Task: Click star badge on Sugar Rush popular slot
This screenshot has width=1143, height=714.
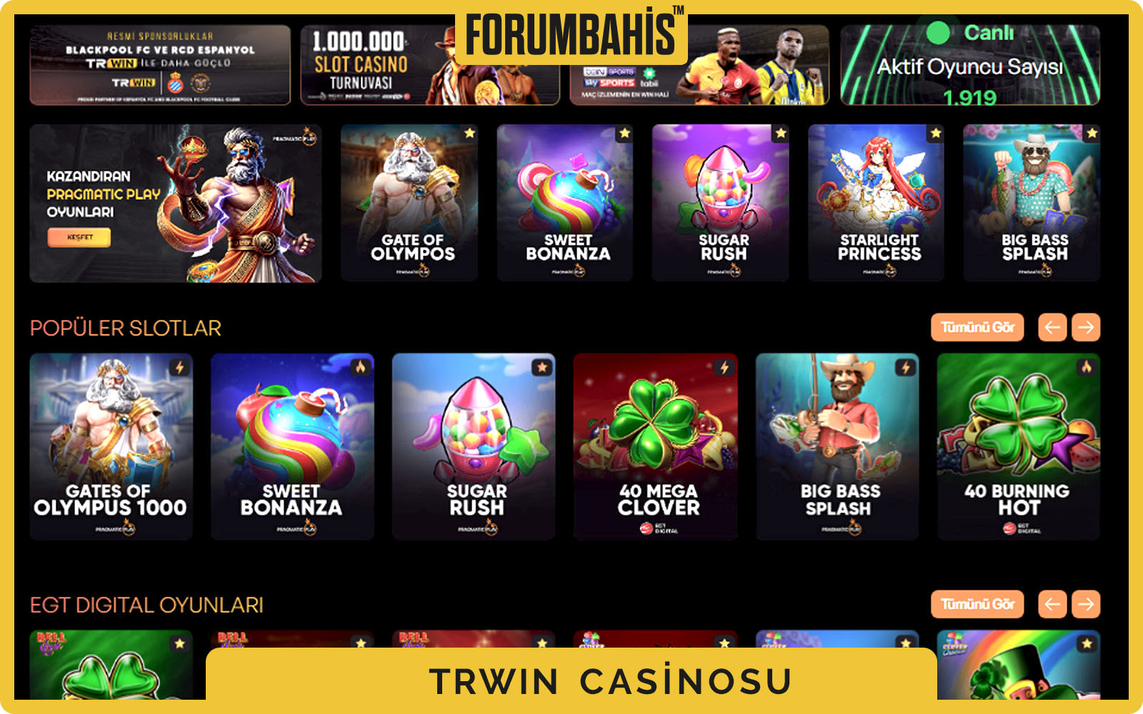Action: coord(542,368)
